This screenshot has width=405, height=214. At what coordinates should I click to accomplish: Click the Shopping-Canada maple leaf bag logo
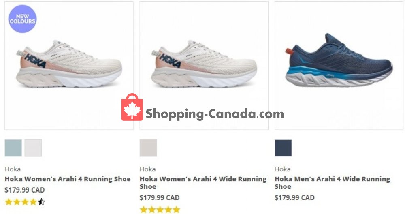coord(132,107)
